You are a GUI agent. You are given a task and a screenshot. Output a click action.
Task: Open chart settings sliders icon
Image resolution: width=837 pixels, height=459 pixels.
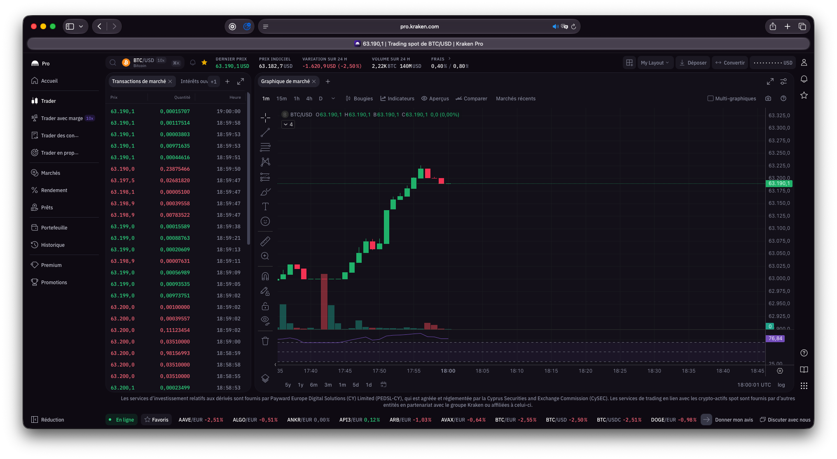point(783,81)
